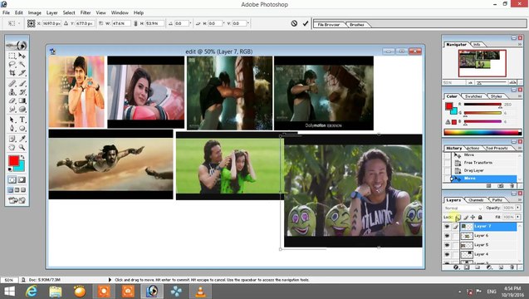This screenshot has width=529, height=299.
Task: Open the File Browser tab
Action: click(x=328, y=25)
